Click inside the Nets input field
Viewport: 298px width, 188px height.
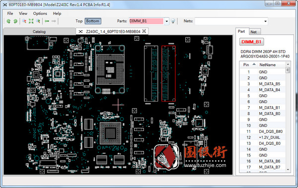coord(229,21)
